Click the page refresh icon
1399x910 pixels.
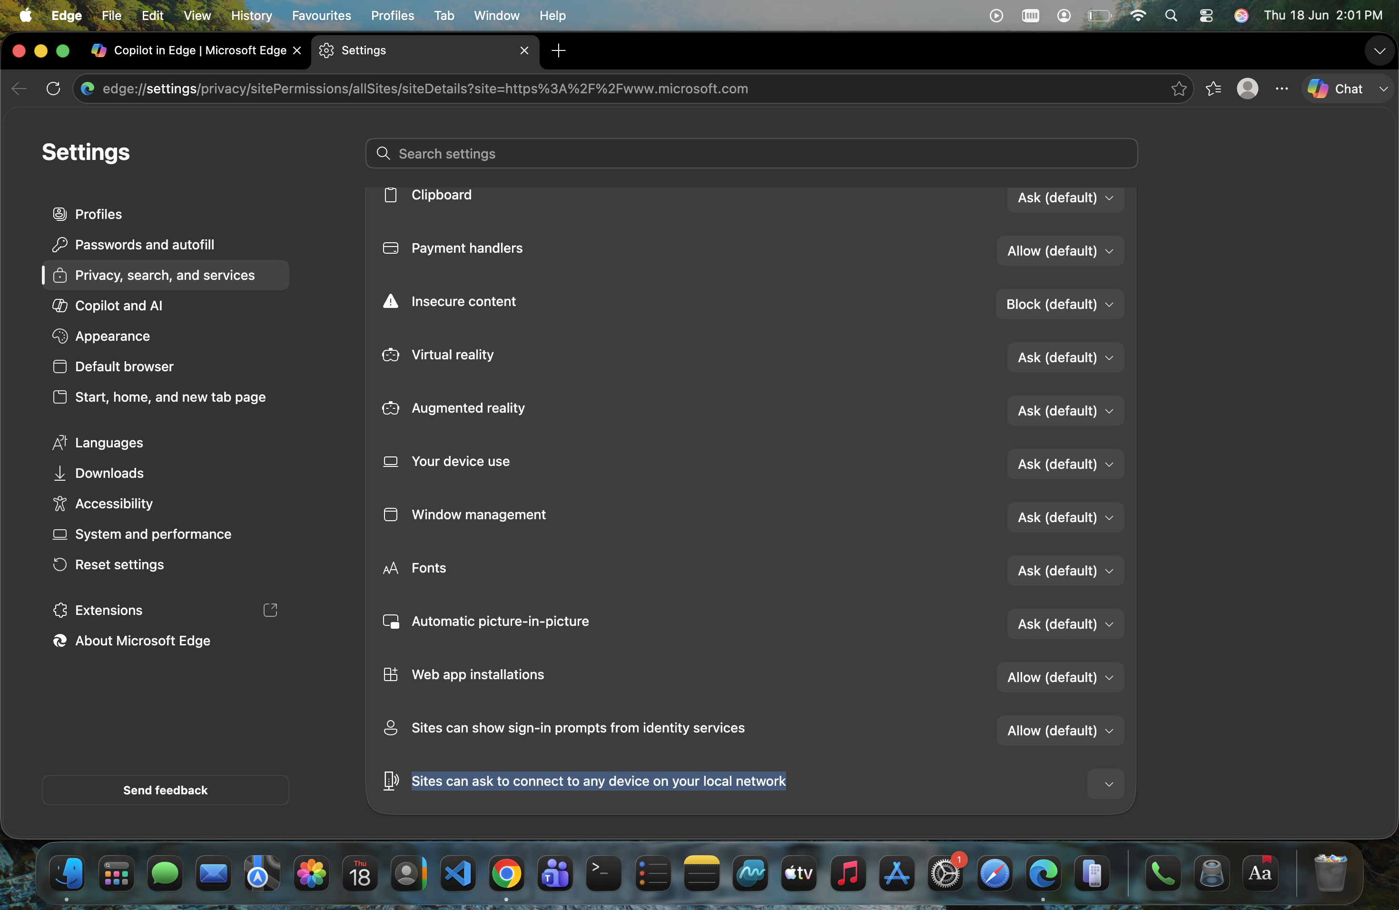53,89
